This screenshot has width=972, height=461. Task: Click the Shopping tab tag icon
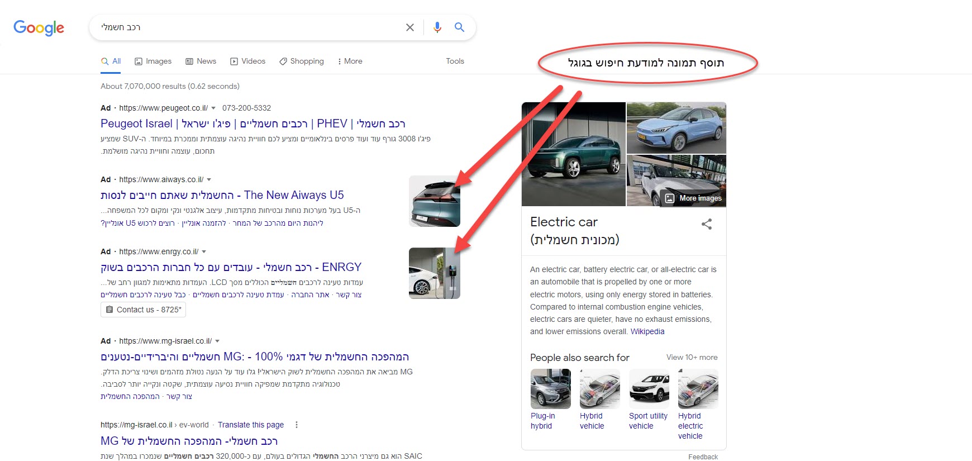[x=283, y=61]
